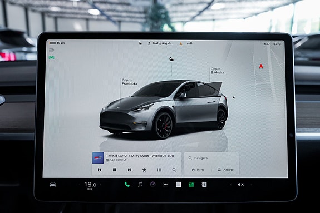Open the camera app icon

tap(152, 185)
